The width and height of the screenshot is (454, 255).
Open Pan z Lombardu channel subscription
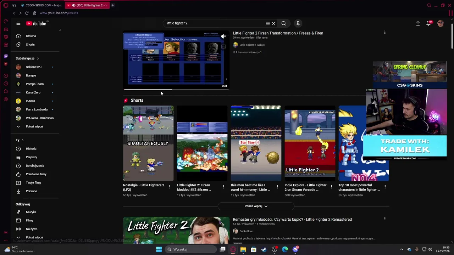37,109
